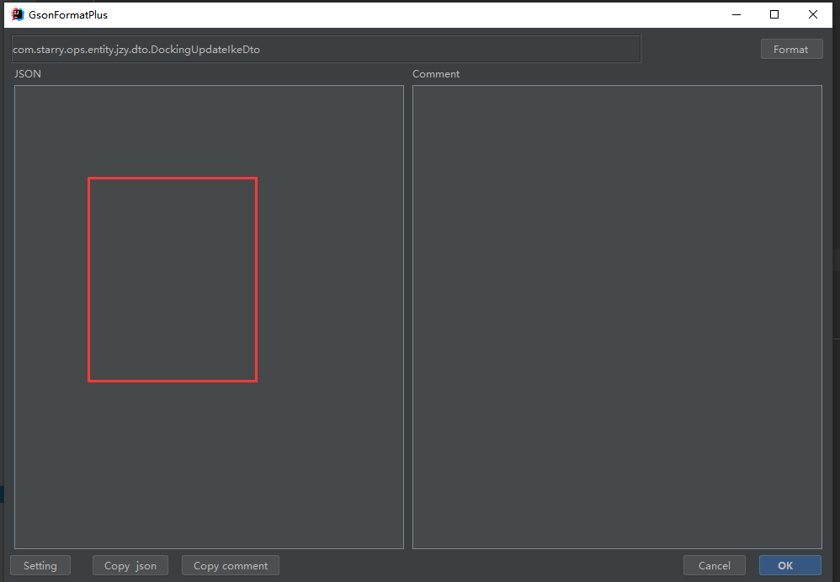
Task: Maximize the GsonFormatPlus window
Action: (x=774, y=14)
